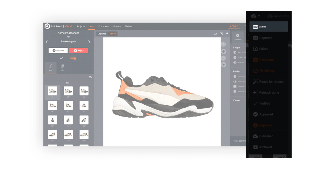
Task: Toggle the checkmark selection below Approve
Action: [x=62, y=58]
